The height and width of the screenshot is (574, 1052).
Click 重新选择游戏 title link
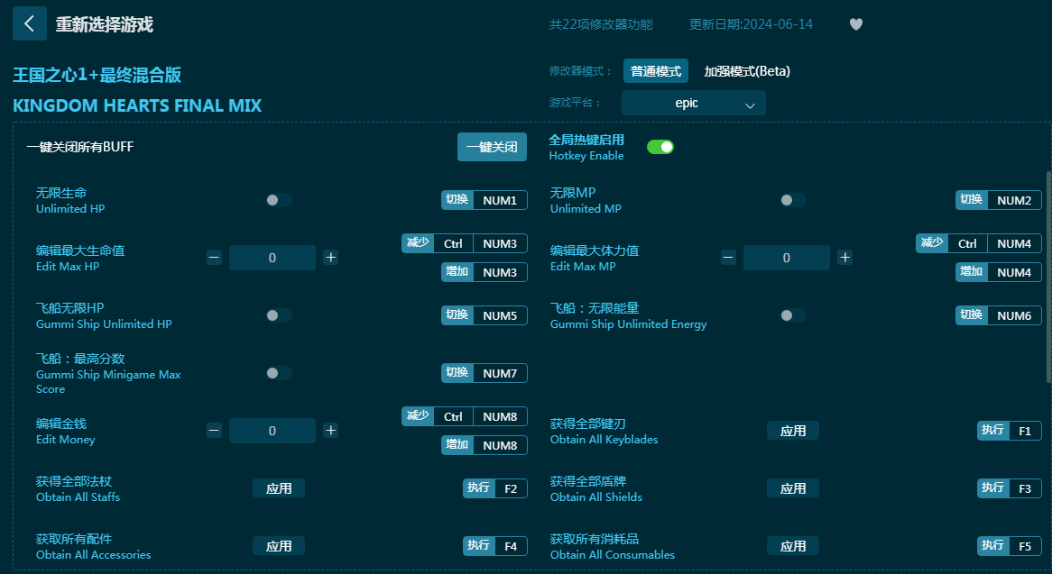[104, 25]
